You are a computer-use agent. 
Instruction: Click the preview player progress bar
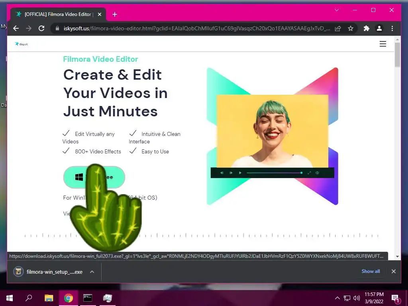pos(274,173)
